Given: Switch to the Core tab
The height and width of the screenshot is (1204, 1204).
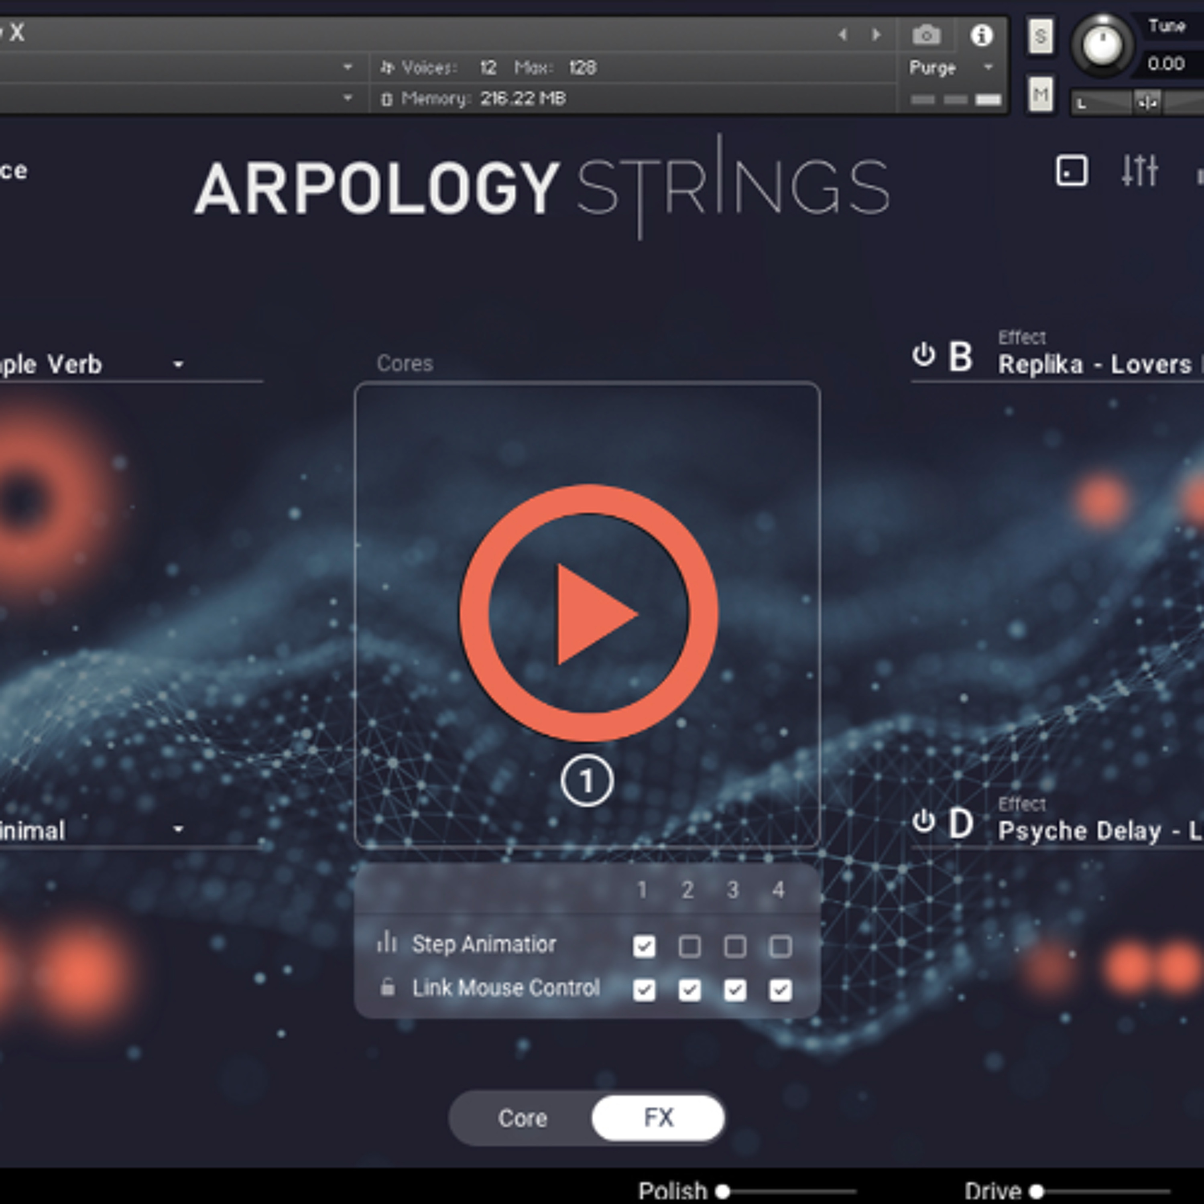Looking at the screenshot, I should click(522, 1118).
